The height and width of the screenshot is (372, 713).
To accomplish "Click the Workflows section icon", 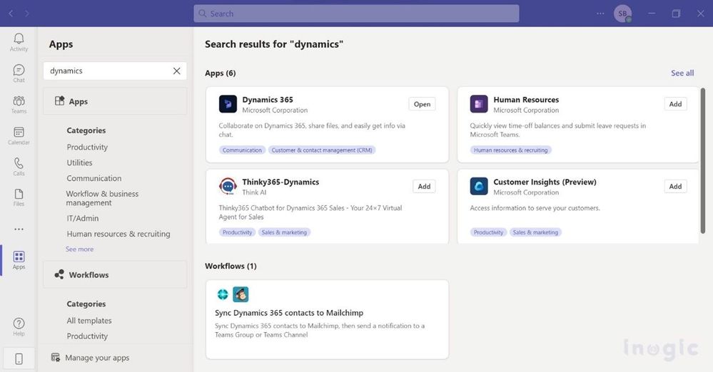I will (59, 274).
